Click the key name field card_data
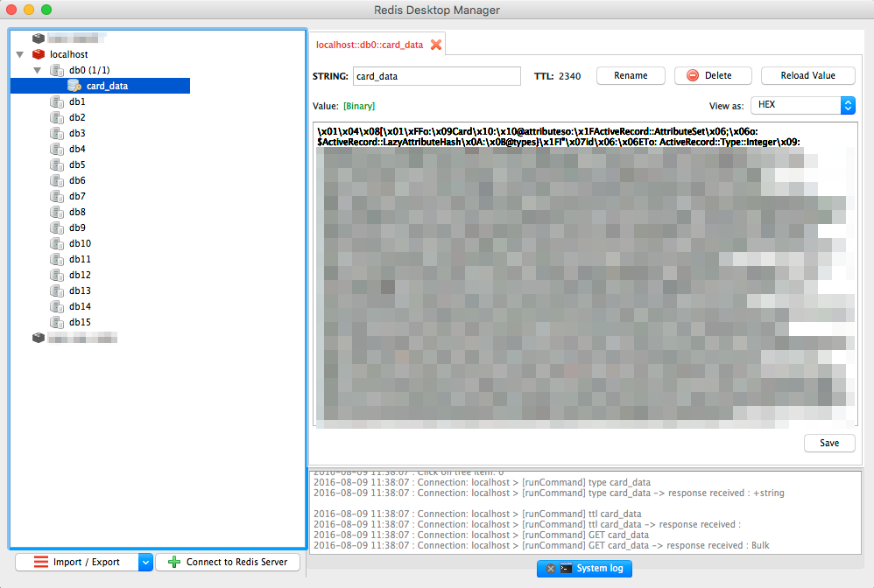 click(436, 76)
